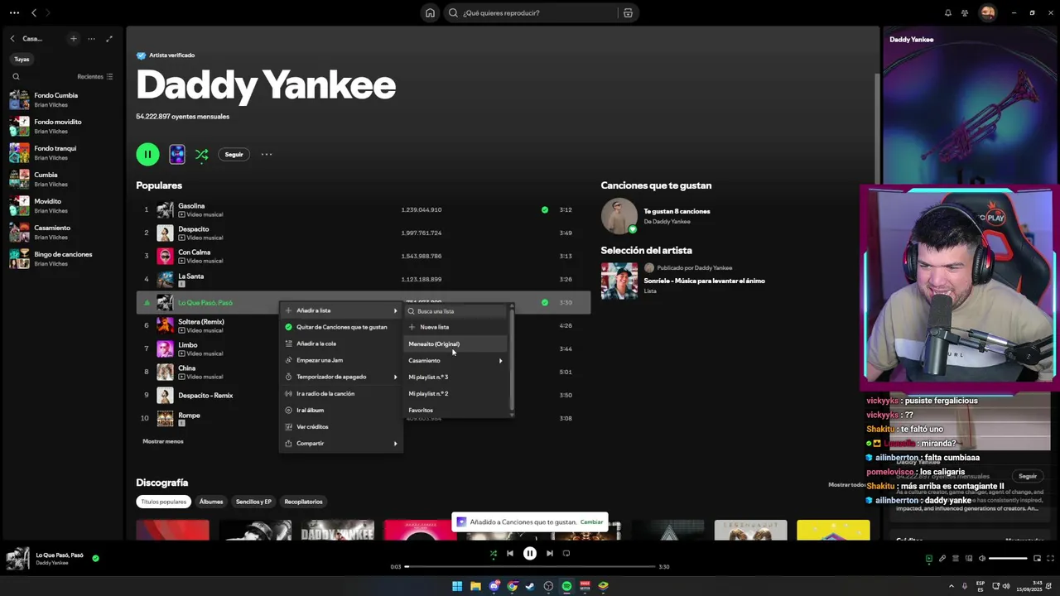Open File Explorer from the taskbar
The width and height of the screenshot is (1060, 596).
[x=475, y=586]
